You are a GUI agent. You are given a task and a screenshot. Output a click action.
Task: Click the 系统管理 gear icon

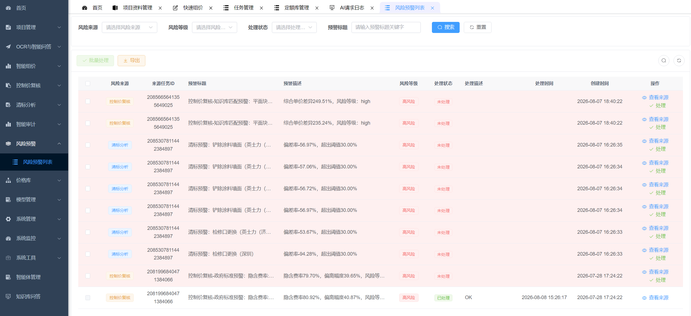pyautogui.click(x=8, y=219)
